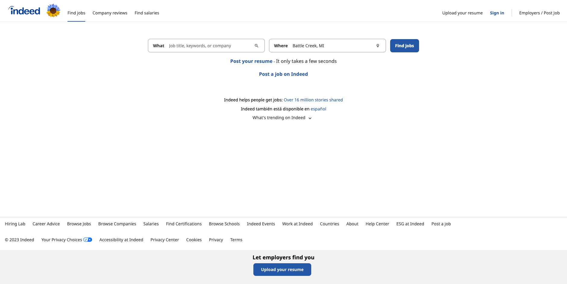Open the Help Center footer link
Screen dimensions: 567x284
pos(377,224)
